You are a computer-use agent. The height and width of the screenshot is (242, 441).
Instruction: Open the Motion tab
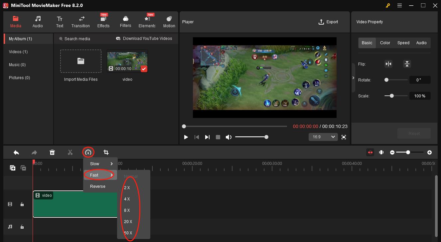[x=169, y=22]
